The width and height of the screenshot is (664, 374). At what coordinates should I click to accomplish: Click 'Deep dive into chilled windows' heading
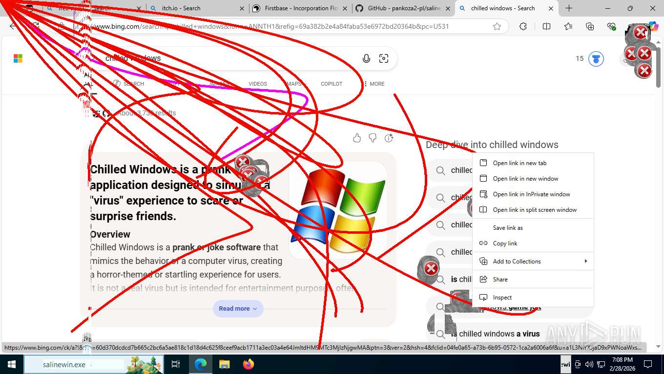coord(492,145)
